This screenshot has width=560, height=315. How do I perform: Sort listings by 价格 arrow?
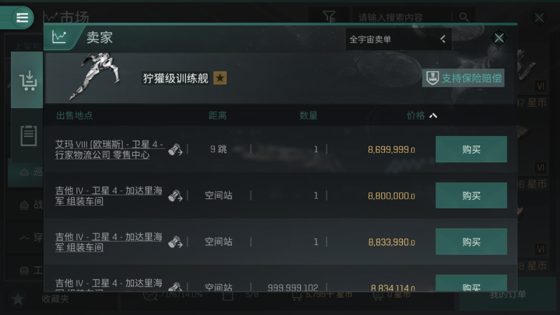[x=433, y=116]
